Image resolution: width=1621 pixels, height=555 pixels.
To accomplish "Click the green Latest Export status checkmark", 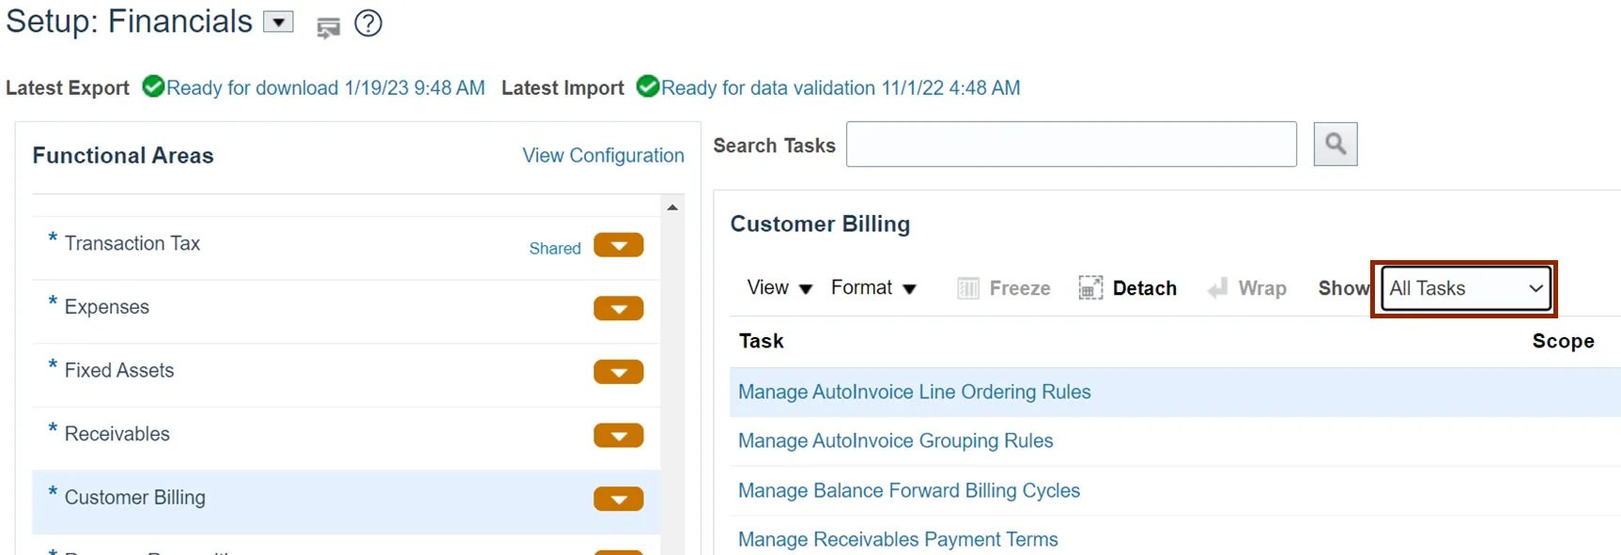I will (153, 87).
